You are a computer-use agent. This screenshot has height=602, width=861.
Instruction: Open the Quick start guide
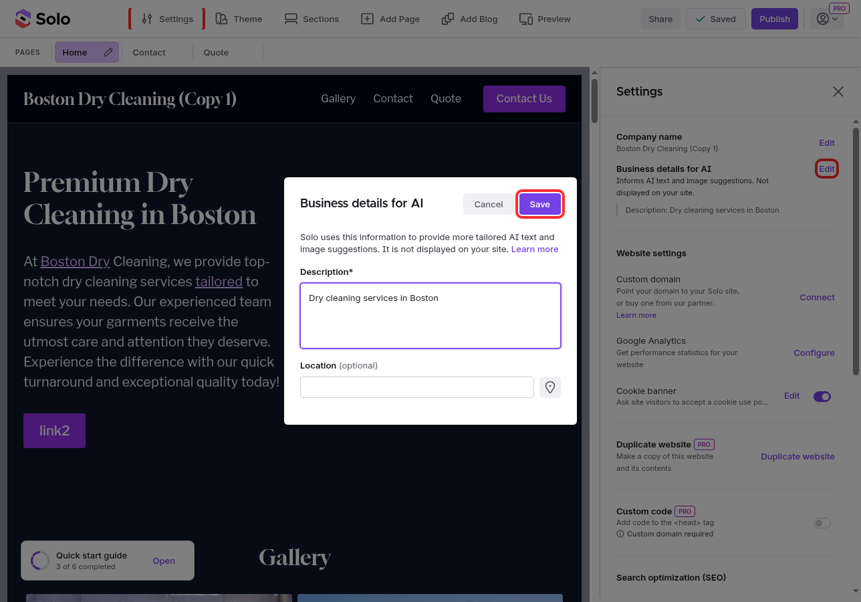coord(164,561)
